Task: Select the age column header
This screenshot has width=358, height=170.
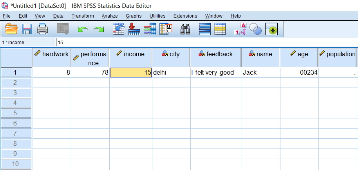Action: point(298,57)
